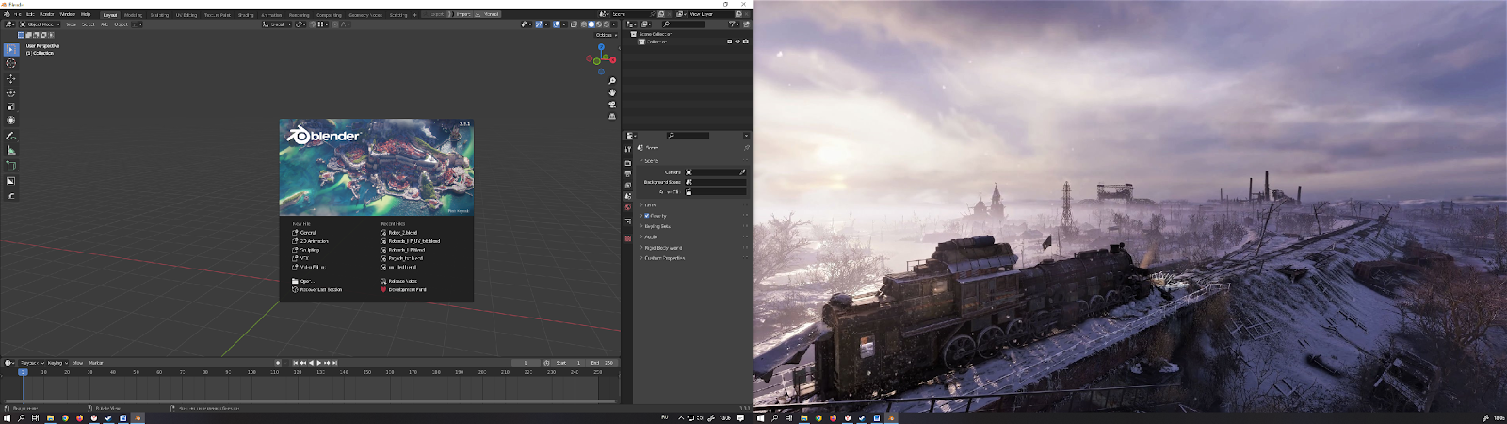
Task: Click Recover Last Session on splash screen
Action: [317, 289]
